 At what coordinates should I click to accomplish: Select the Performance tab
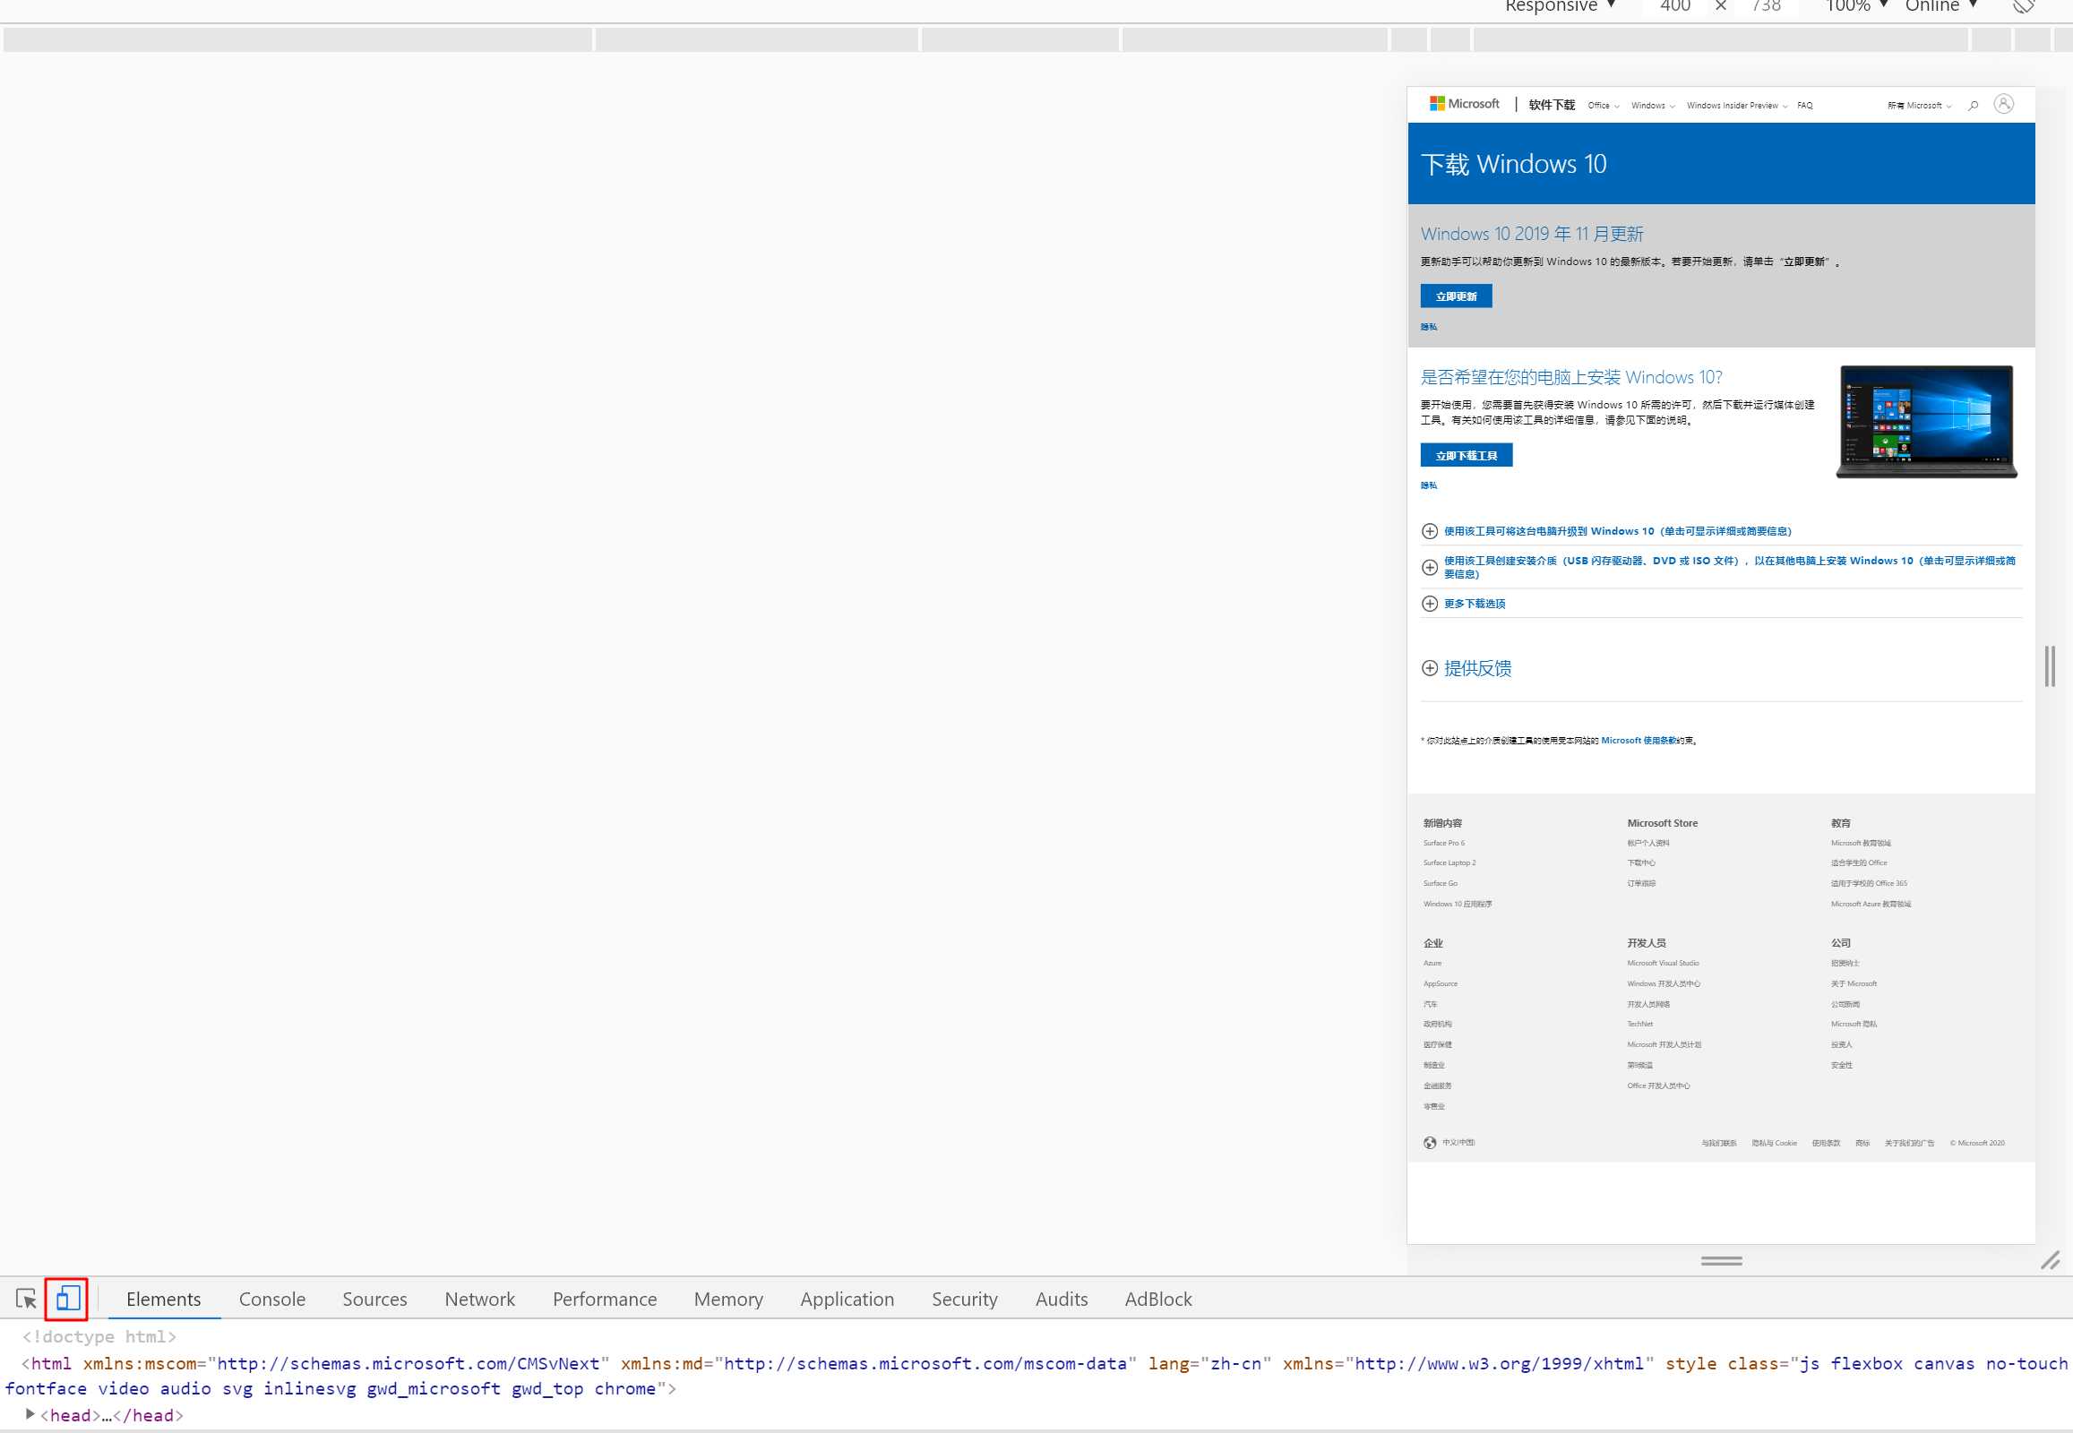tap(605, 1299)
